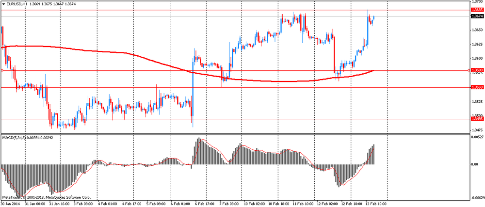Click the 31 Jan 00:00 time label

click(35, 204)
